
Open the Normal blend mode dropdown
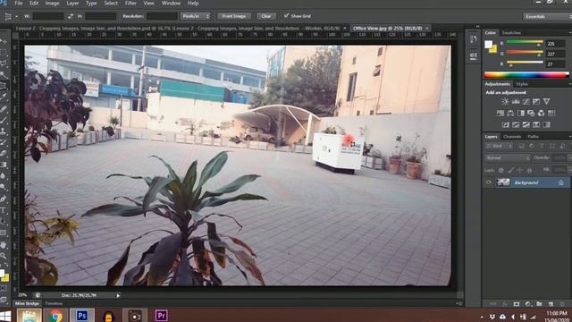click(x=508, y=157)
